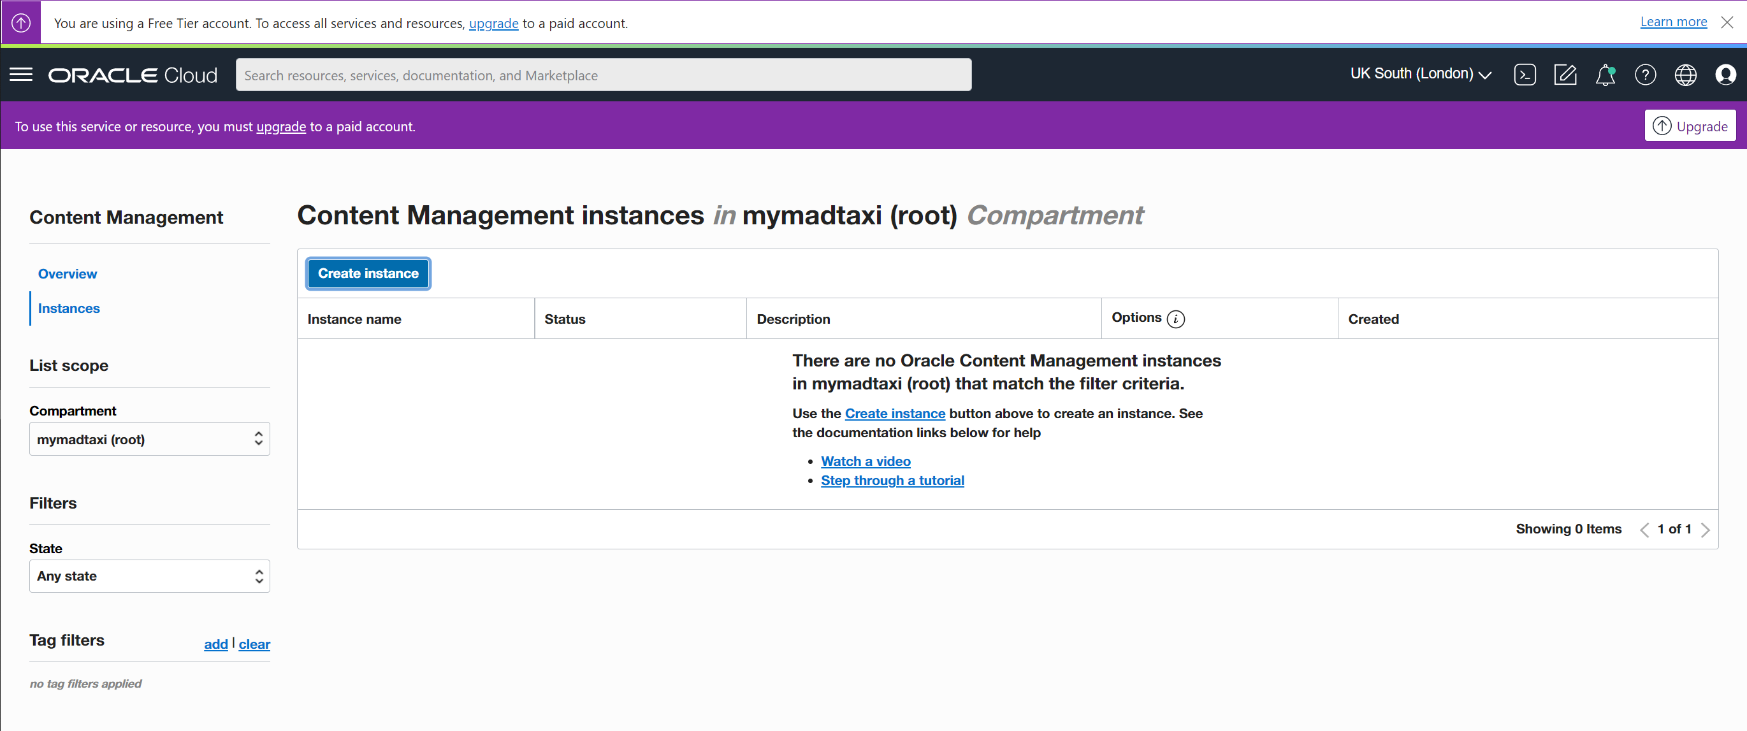Screen dimensions: 1747x731
Task: Open the user profile icon
Action: pyautogui.click(x=1726, y=75)
